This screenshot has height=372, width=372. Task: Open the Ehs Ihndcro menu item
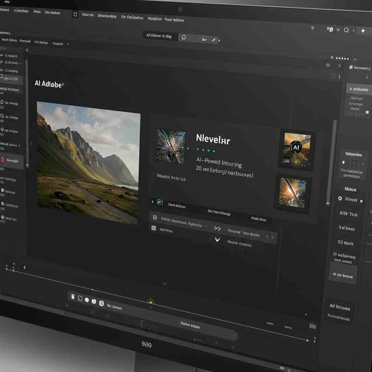52,13
